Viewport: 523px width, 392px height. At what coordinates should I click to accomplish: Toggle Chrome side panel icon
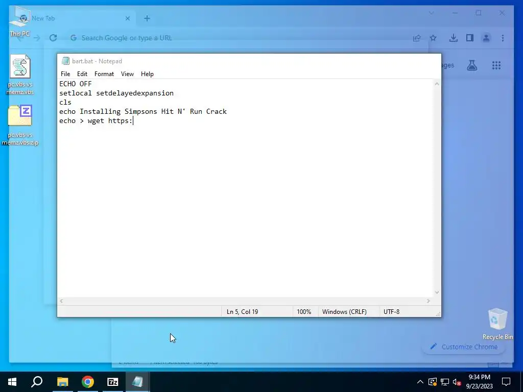click(470, 38)
